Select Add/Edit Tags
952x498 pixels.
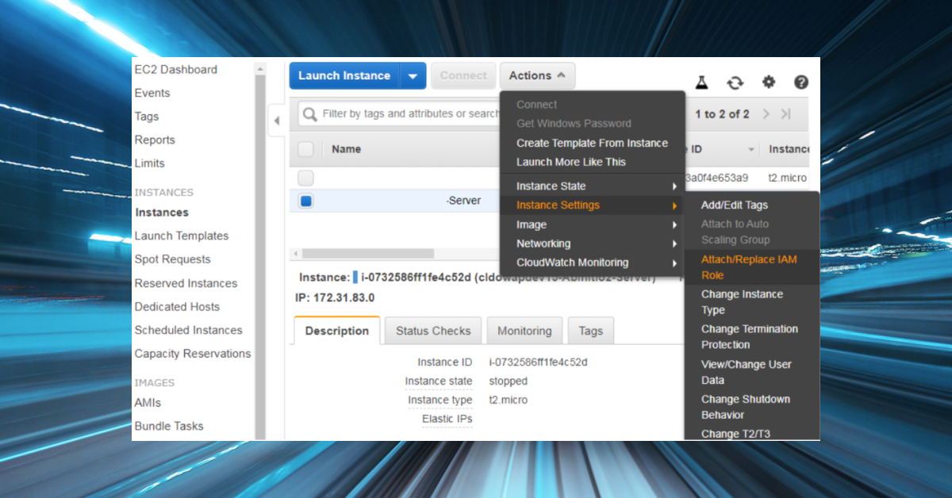(x=735, y=205)
